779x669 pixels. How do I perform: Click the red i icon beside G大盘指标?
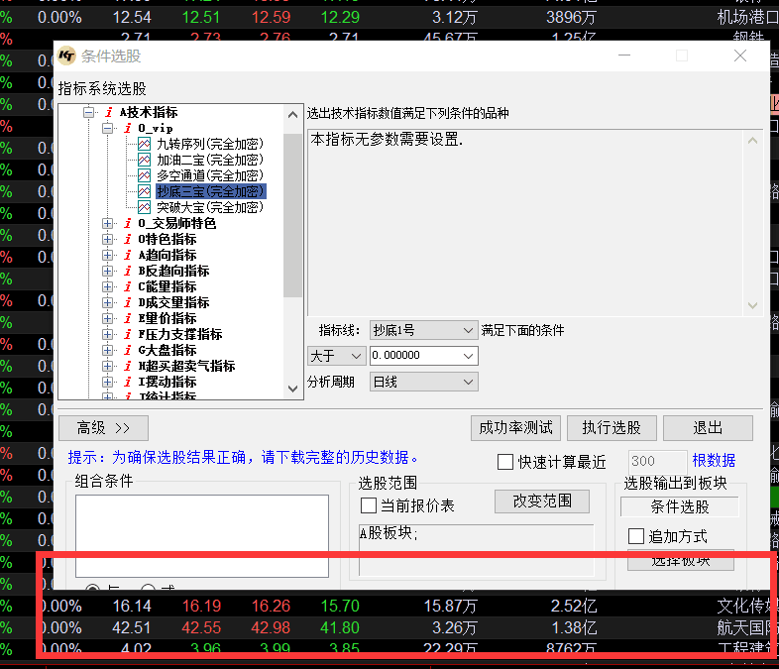[x=128, y=350]
